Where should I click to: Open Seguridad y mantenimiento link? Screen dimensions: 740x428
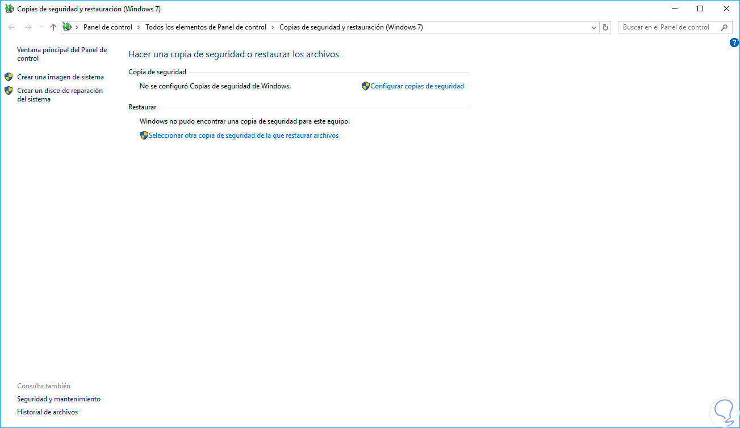pyautogui.click(x=59, y=399)
